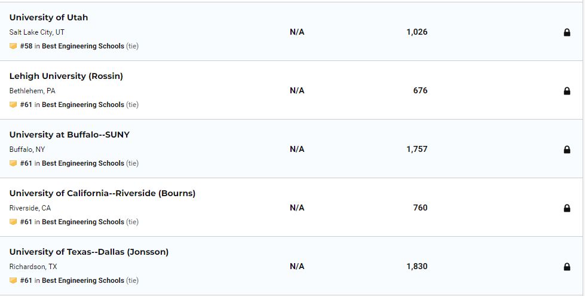The image size is (585, 296).
Task: Click the ranking badge icon under University at Buffalo
Action: (x=13, y=163)
